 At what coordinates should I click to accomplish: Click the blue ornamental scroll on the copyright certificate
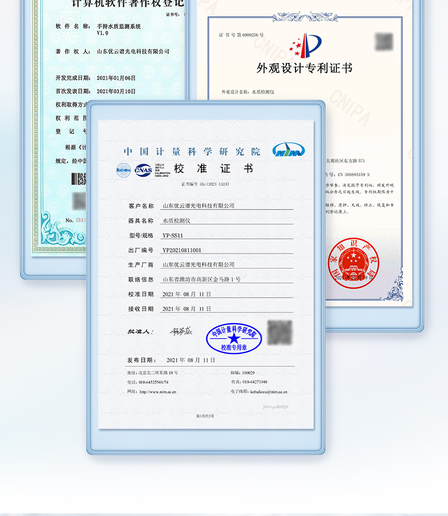tap(62, 229)
